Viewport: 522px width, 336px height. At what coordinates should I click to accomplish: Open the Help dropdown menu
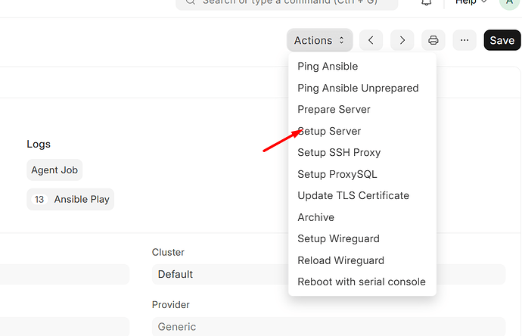[471, 3]
